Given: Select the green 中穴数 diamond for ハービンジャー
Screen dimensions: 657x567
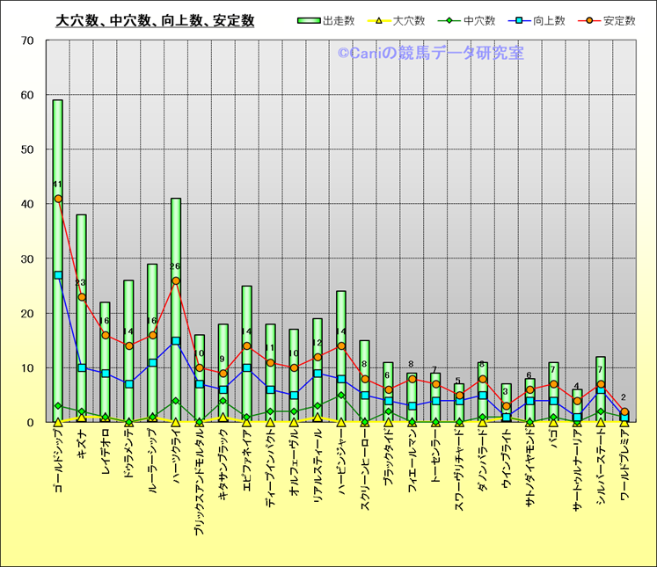Looking at the screenshot, I should click(341, 396).
